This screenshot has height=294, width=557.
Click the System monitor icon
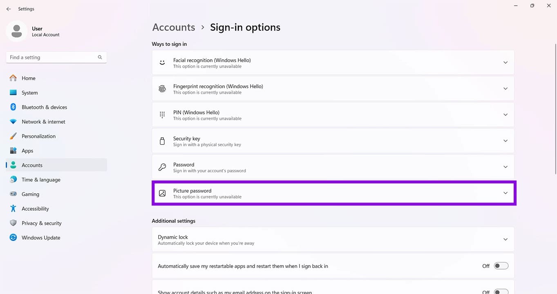(13, 93)
